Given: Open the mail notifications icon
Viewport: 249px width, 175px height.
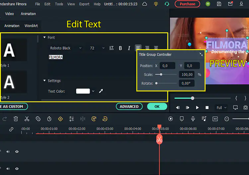Looking at the screenshot, I should [230, 4].
